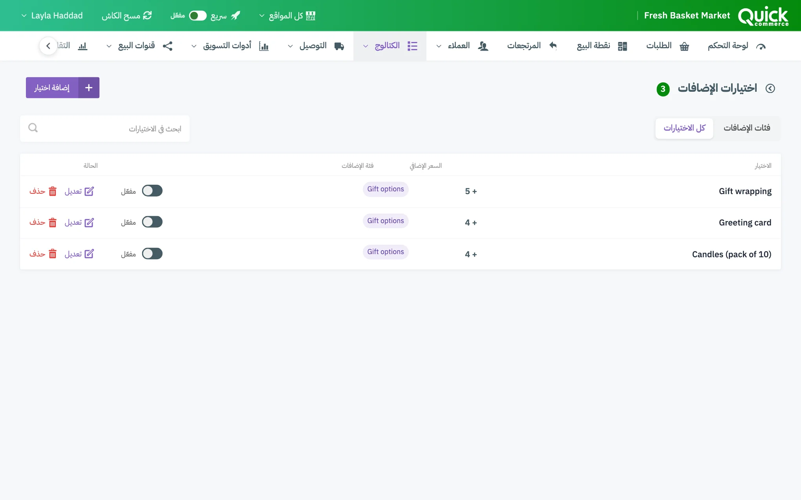
Task: Click the customers person icon
Action: [x=483, y=46]
